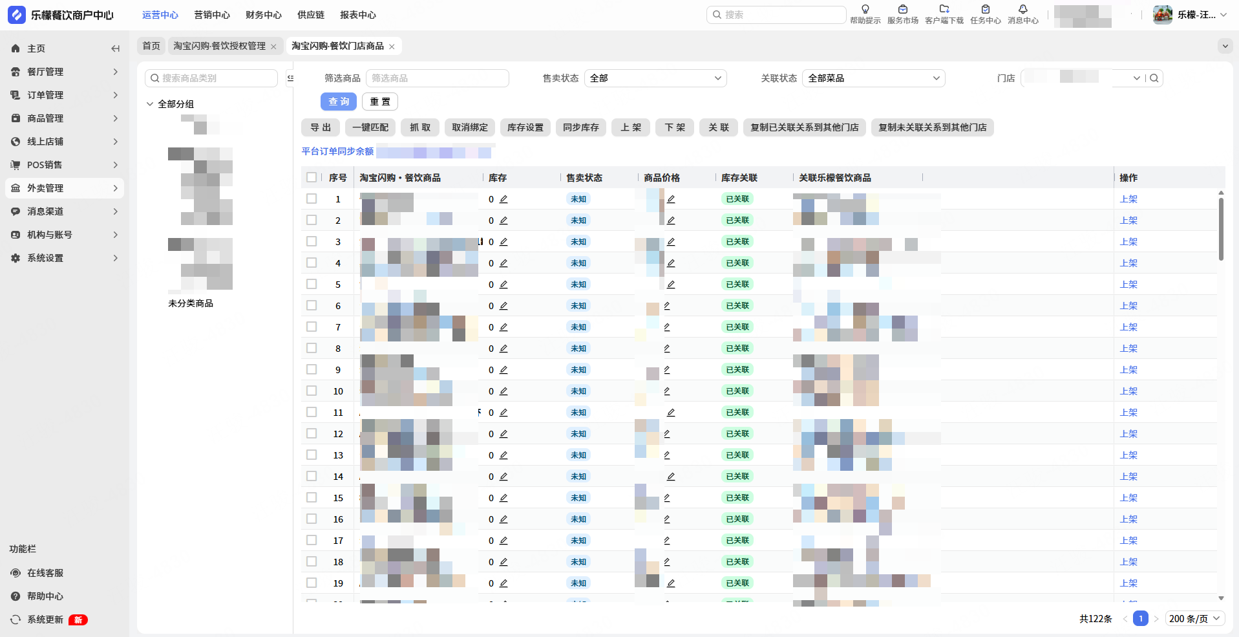1239x637 pixels.
Task: Edit stock pencil icon in row 4
Action: 503,263
